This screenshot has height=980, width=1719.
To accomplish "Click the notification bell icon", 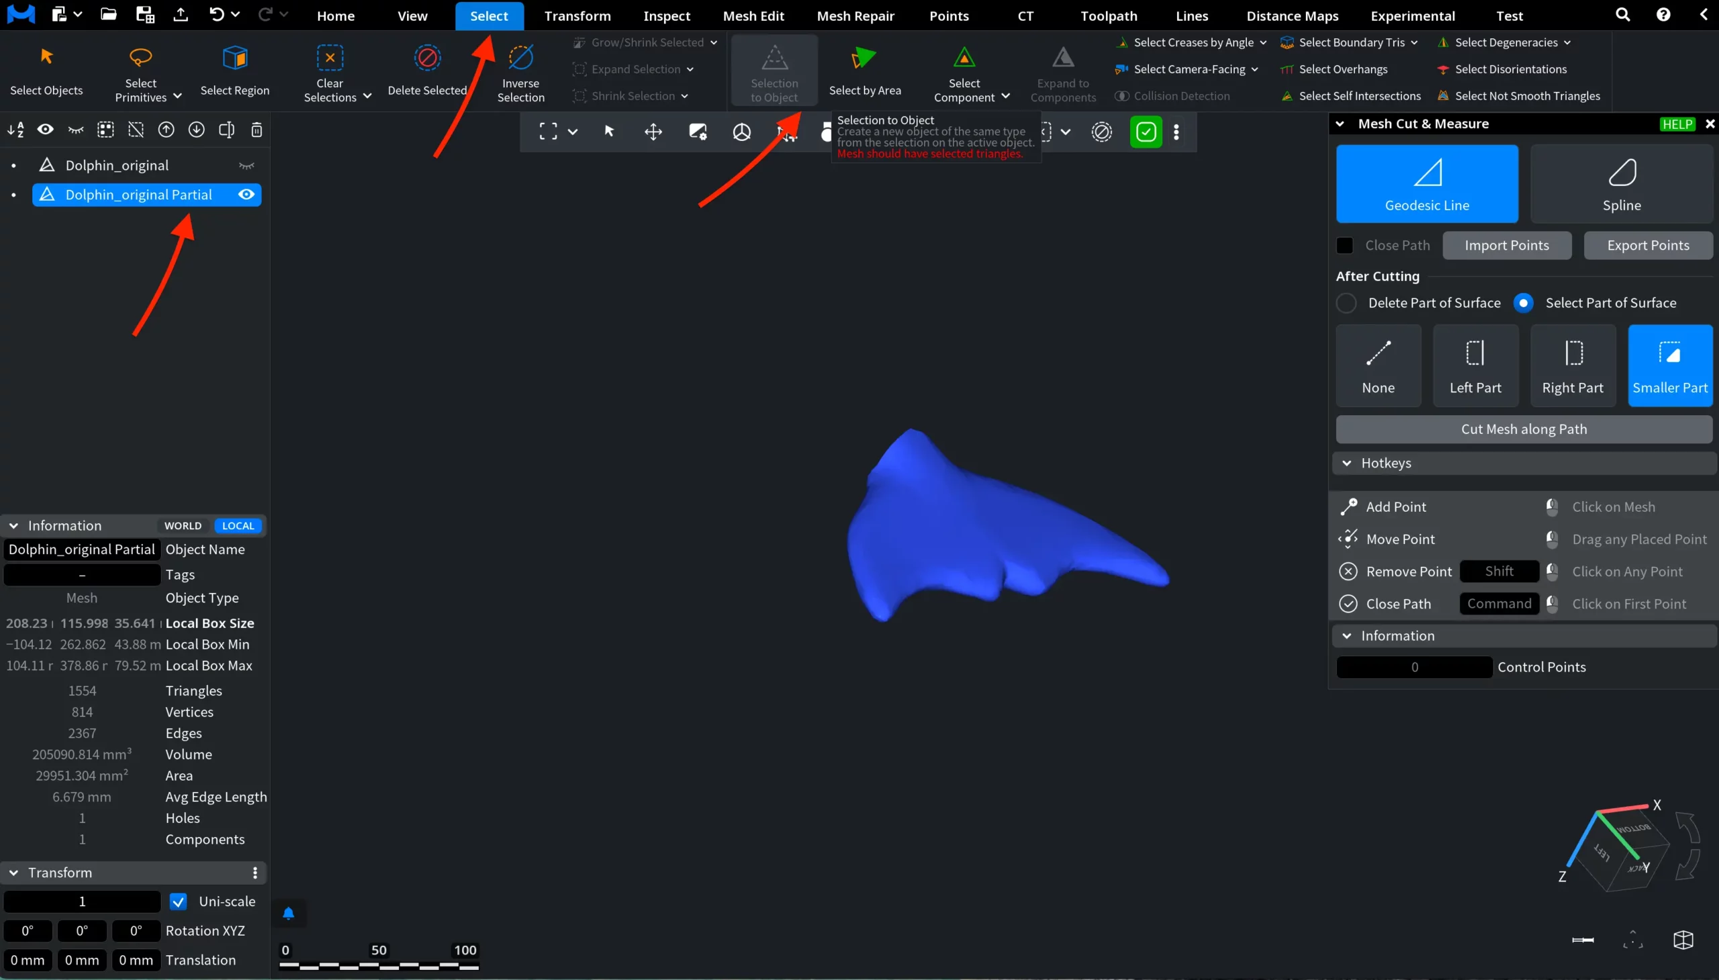I will 289,914.
